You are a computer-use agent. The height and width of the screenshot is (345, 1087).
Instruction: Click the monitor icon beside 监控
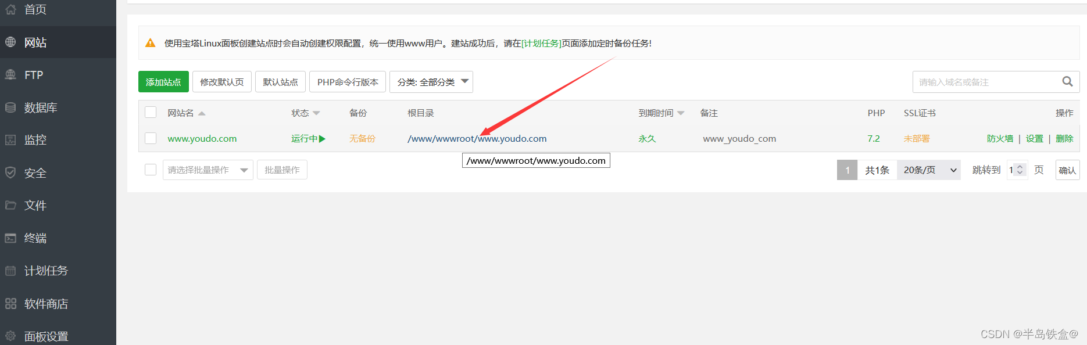[x=10, y=140]
